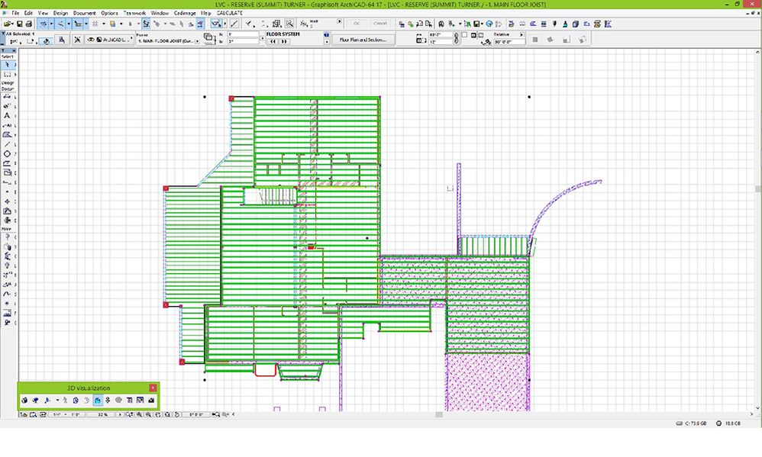This screenshot has width=762, height=457.
Task: Click the CALCULATE menu item
Action: click(x=229, y=13)
